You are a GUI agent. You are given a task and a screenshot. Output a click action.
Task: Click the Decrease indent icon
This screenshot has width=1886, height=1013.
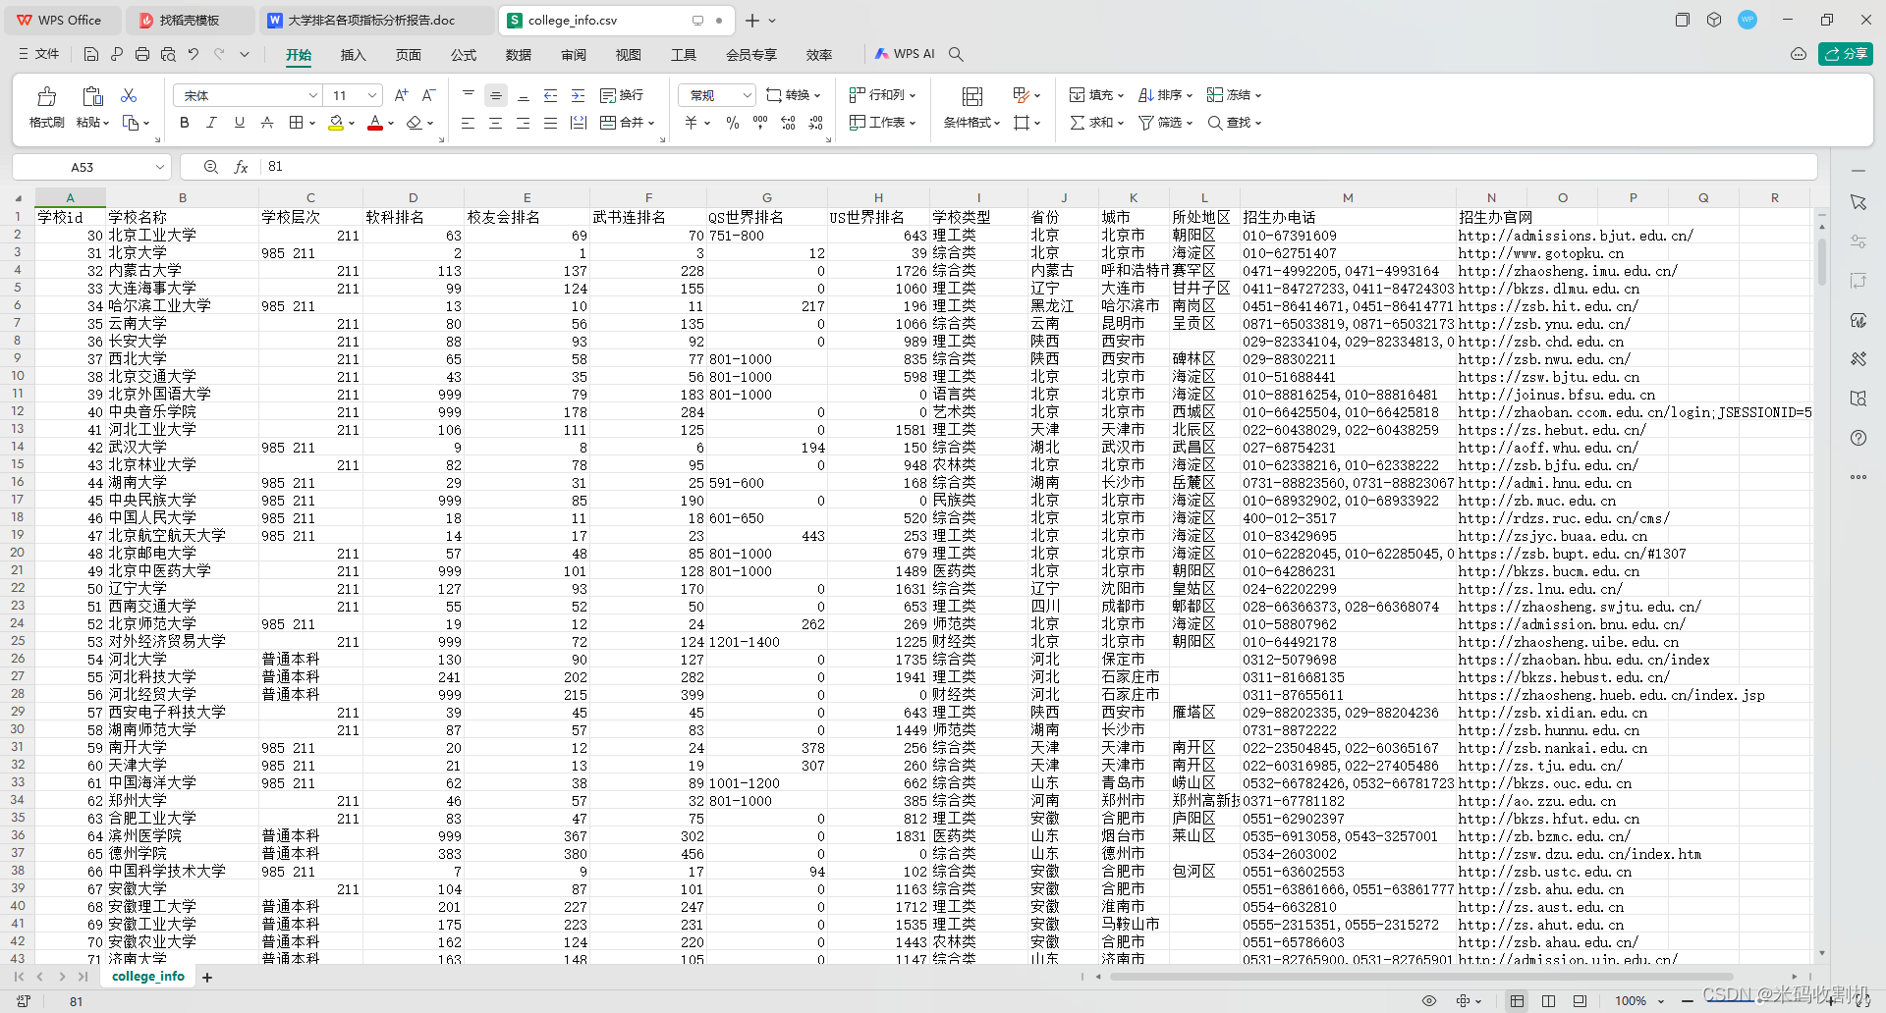[x=551, y=95]
